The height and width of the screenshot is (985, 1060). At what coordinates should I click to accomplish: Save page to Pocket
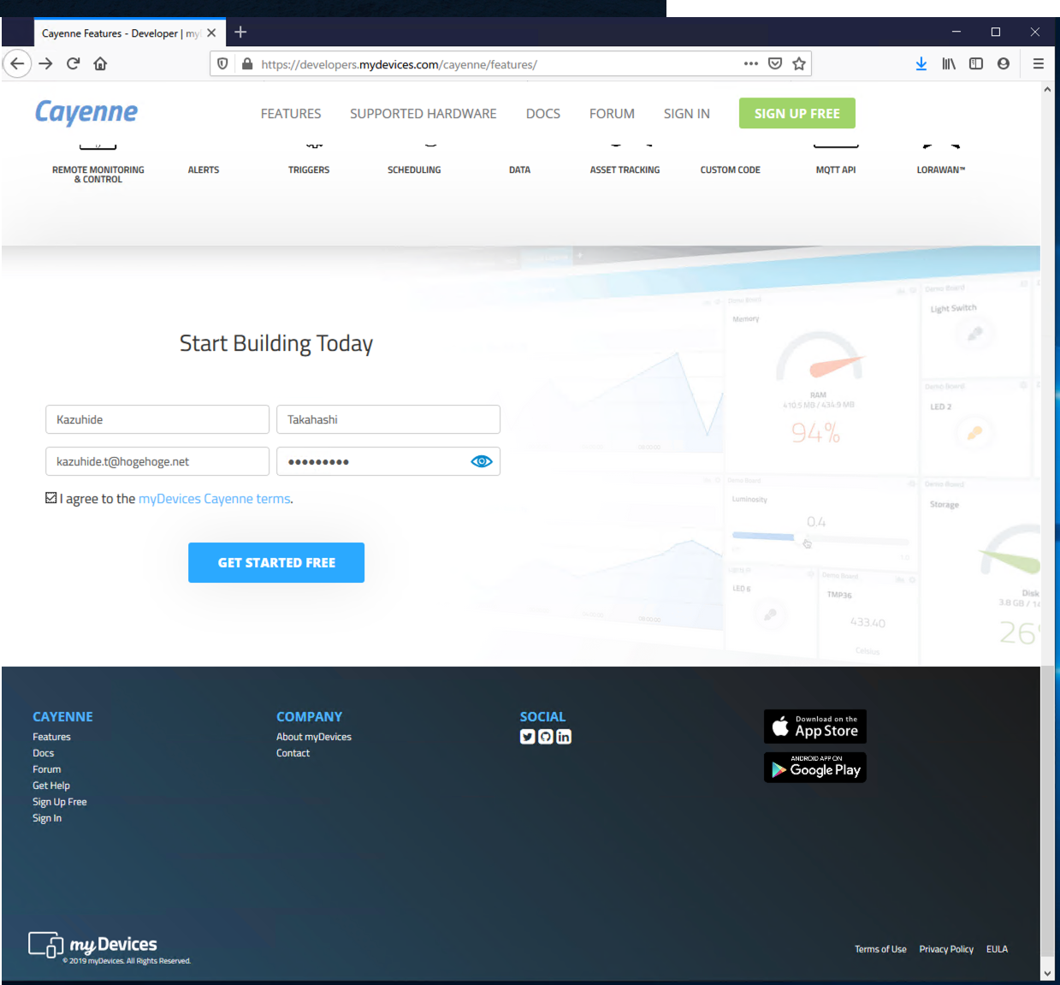(775, 63)
